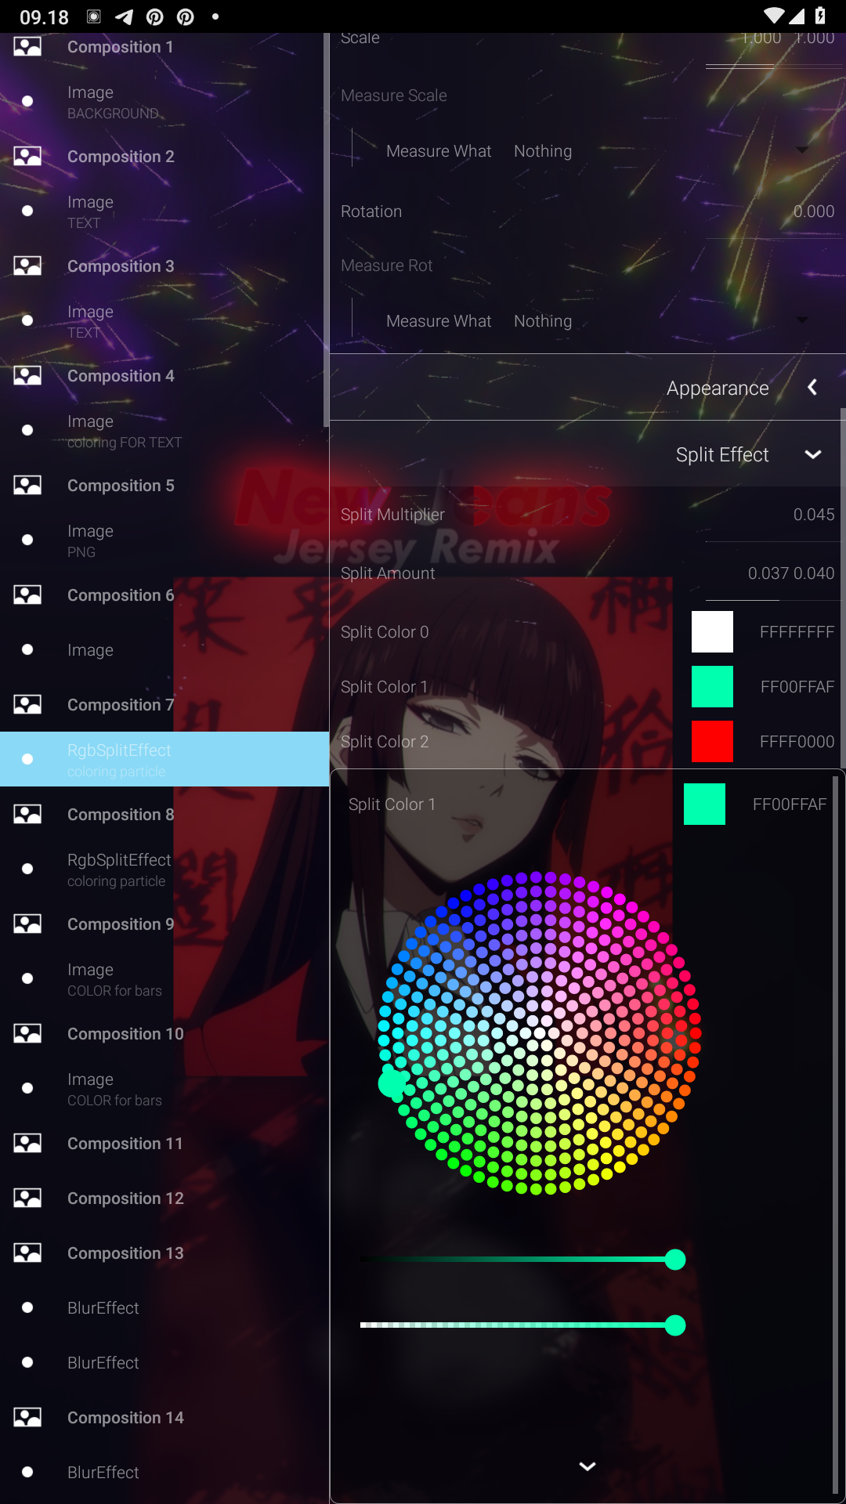The width and height of the screenshot is (846, 1504).
Task: Click the Composition 14 image icon
Action: pos(27,1418)
